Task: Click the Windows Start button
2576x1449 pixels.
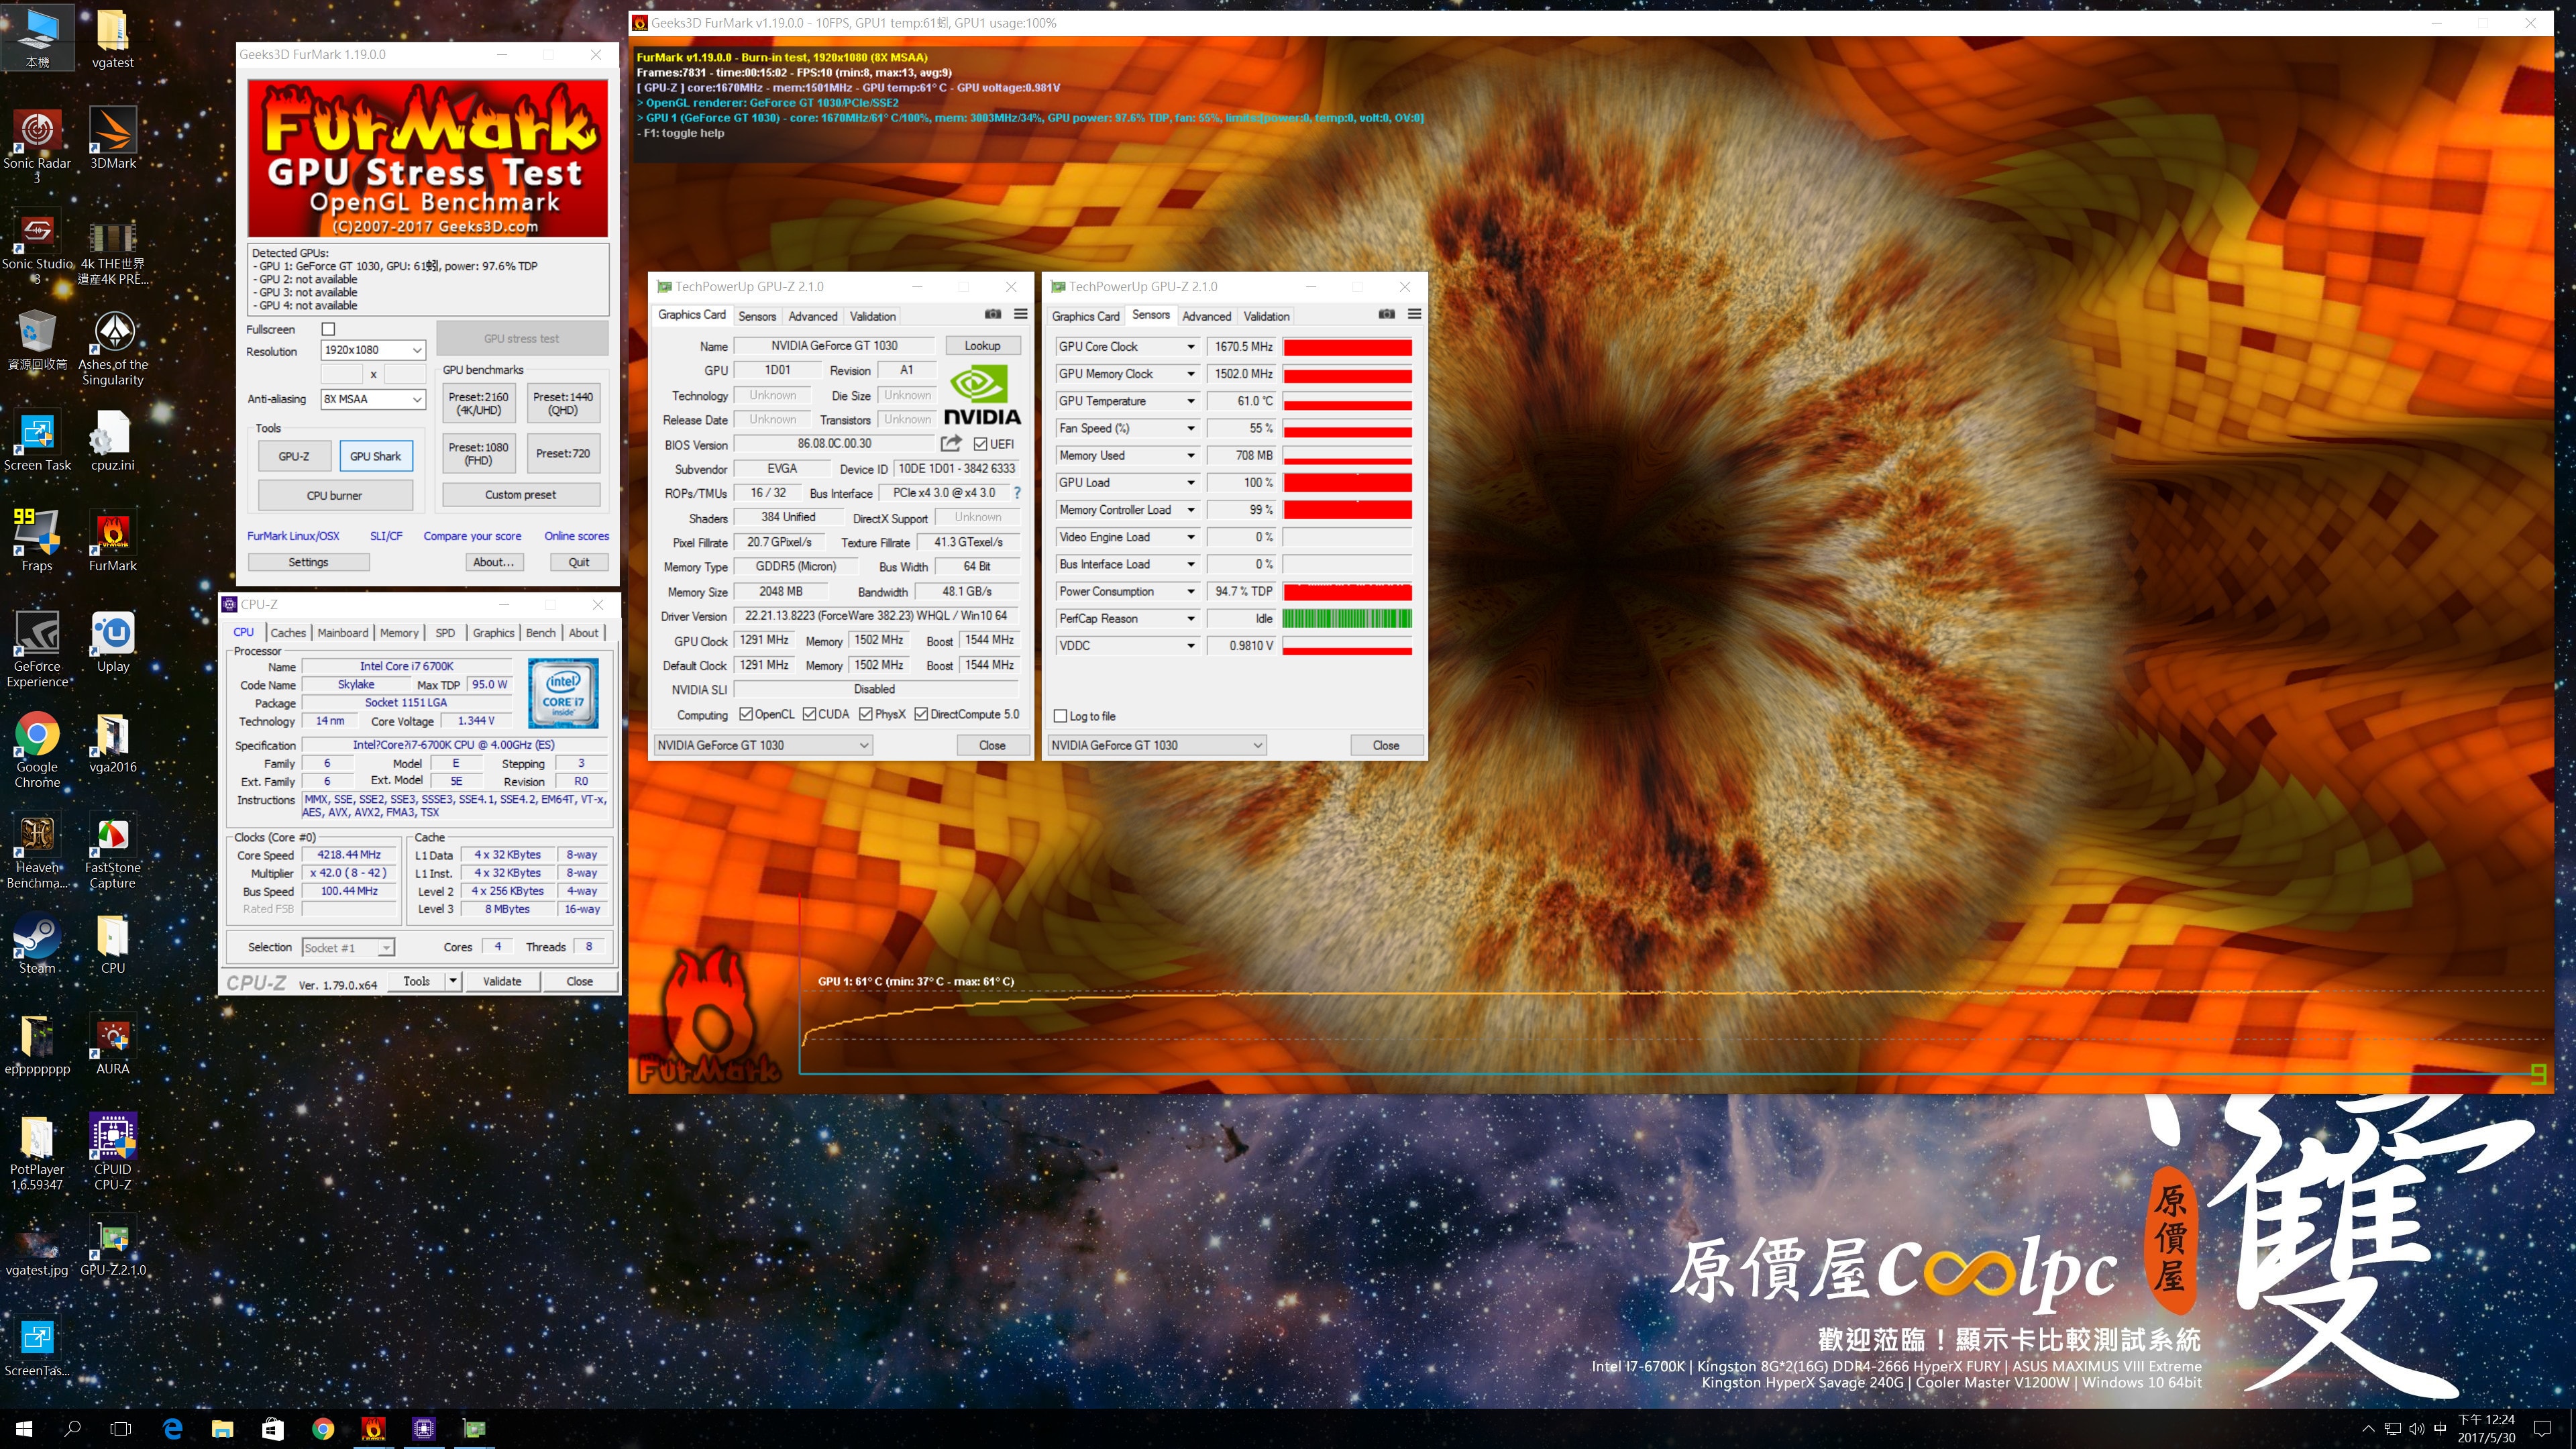Action: pyautogui.click(x=24, y=1429)
